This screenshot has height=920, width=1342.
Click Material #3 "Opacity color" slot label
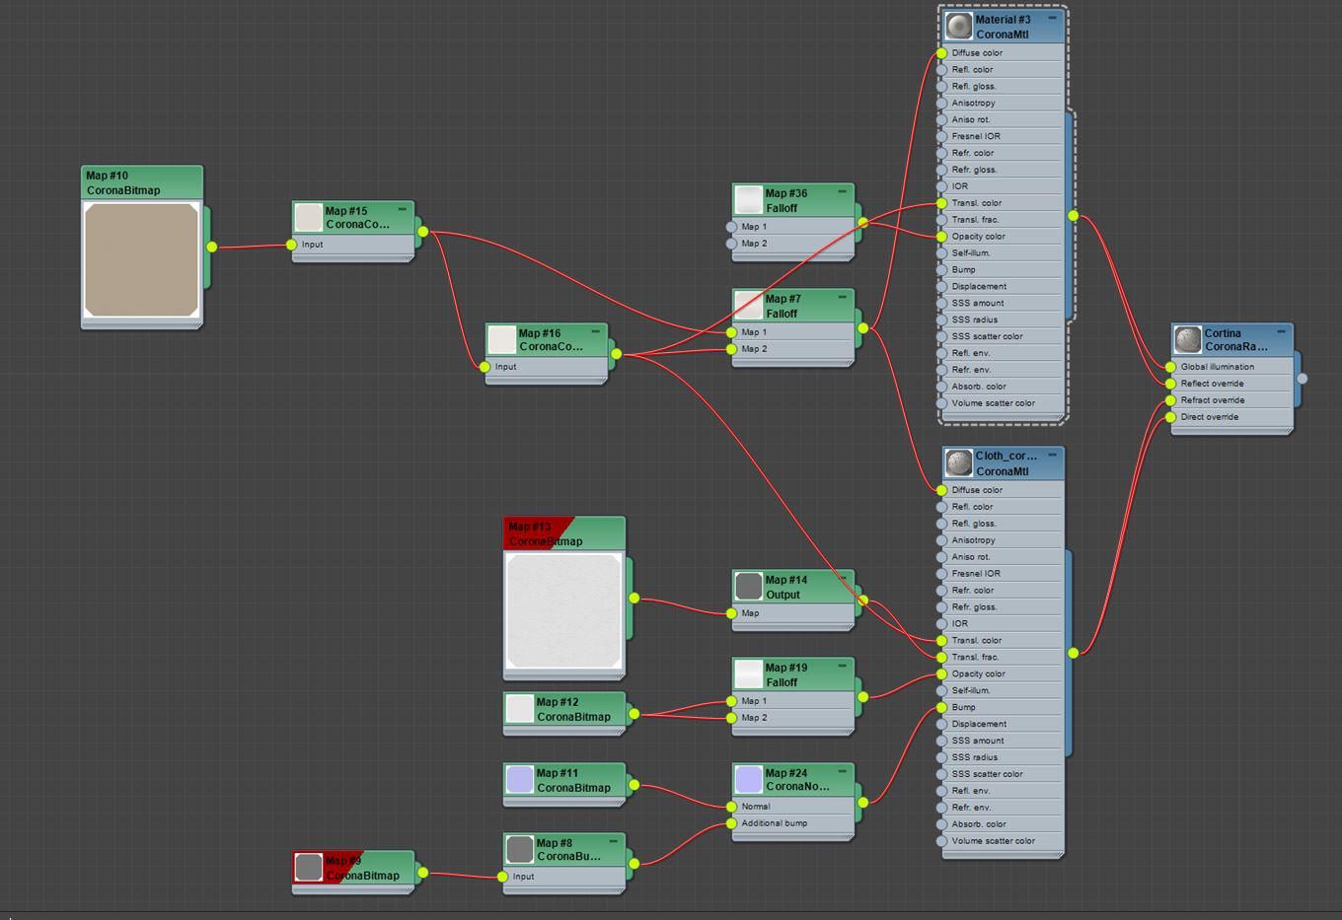pos(979,237)
